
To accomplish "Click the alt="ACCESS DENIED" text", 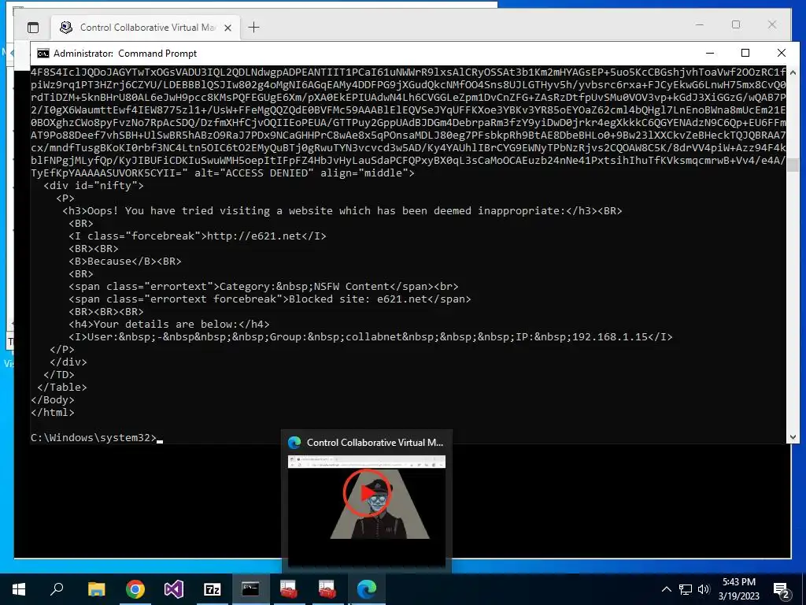I will click(254, 173).
